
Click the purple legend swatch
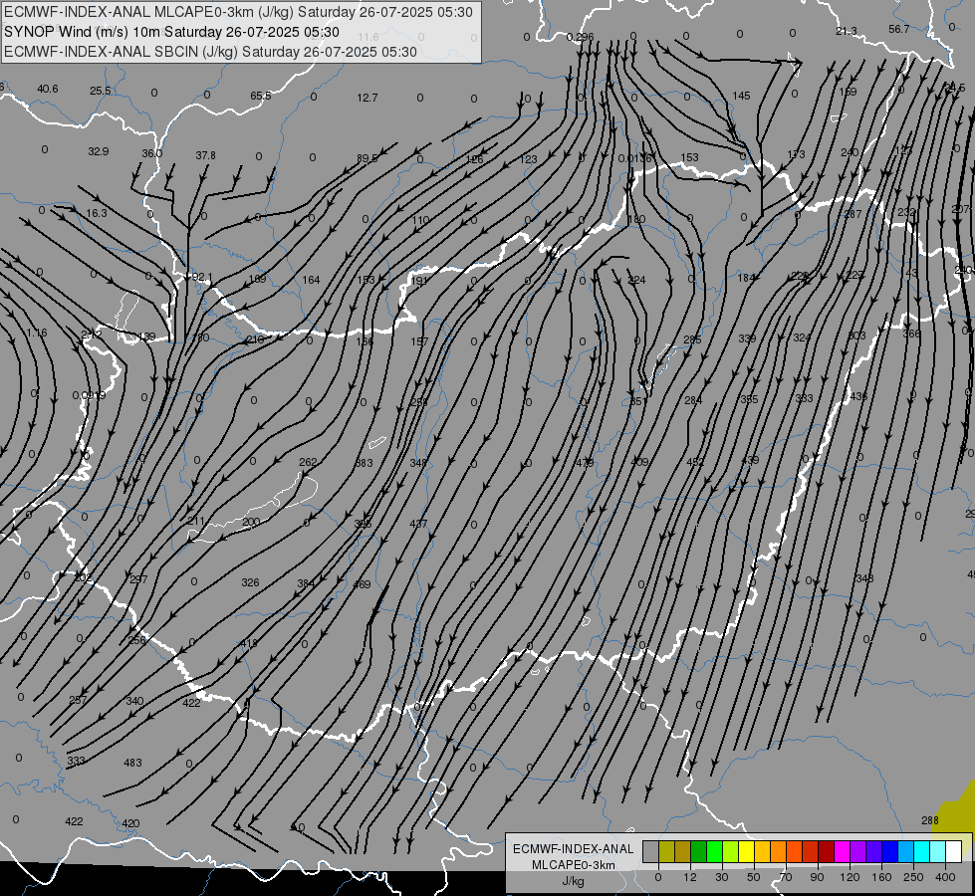tap(858, 852)
